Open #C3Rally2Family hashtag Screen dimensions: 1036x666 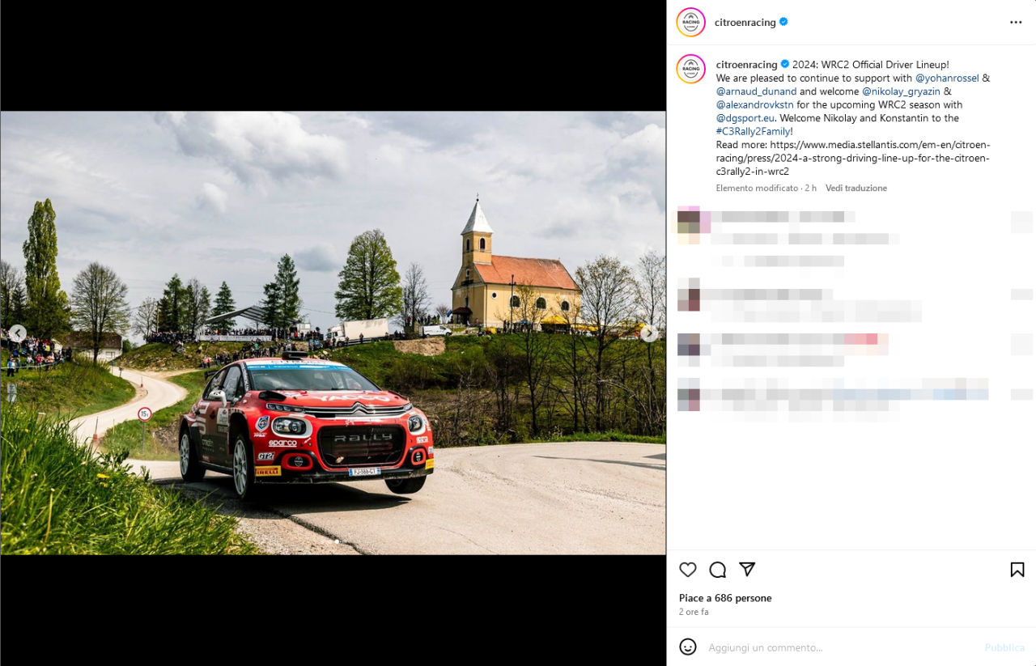point(753,131)
